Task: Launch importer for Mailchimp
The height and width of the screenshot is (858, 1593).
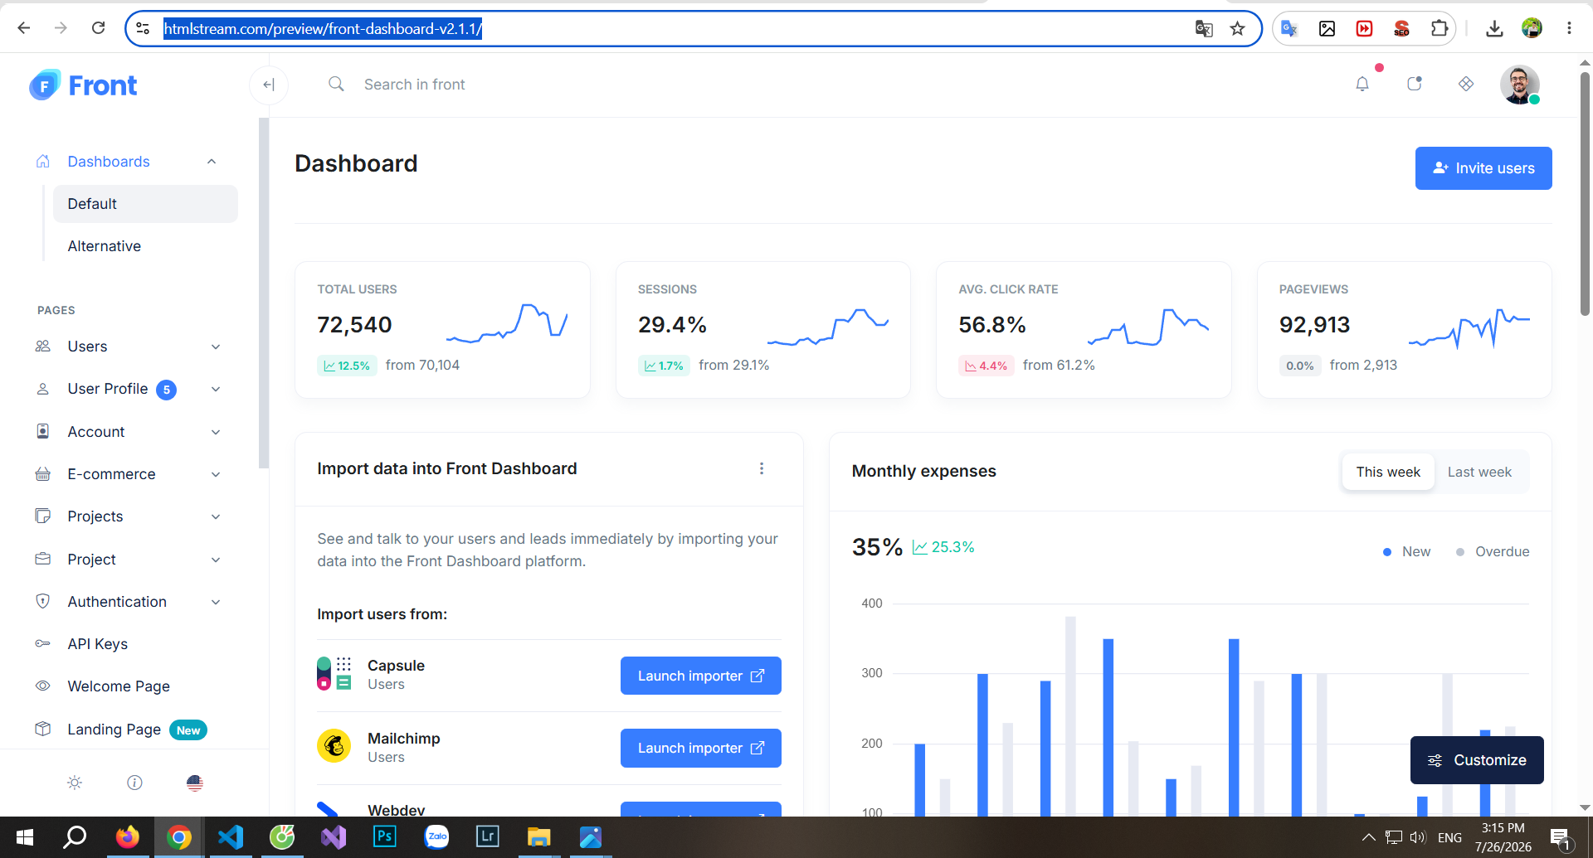Action: (701, 748)
